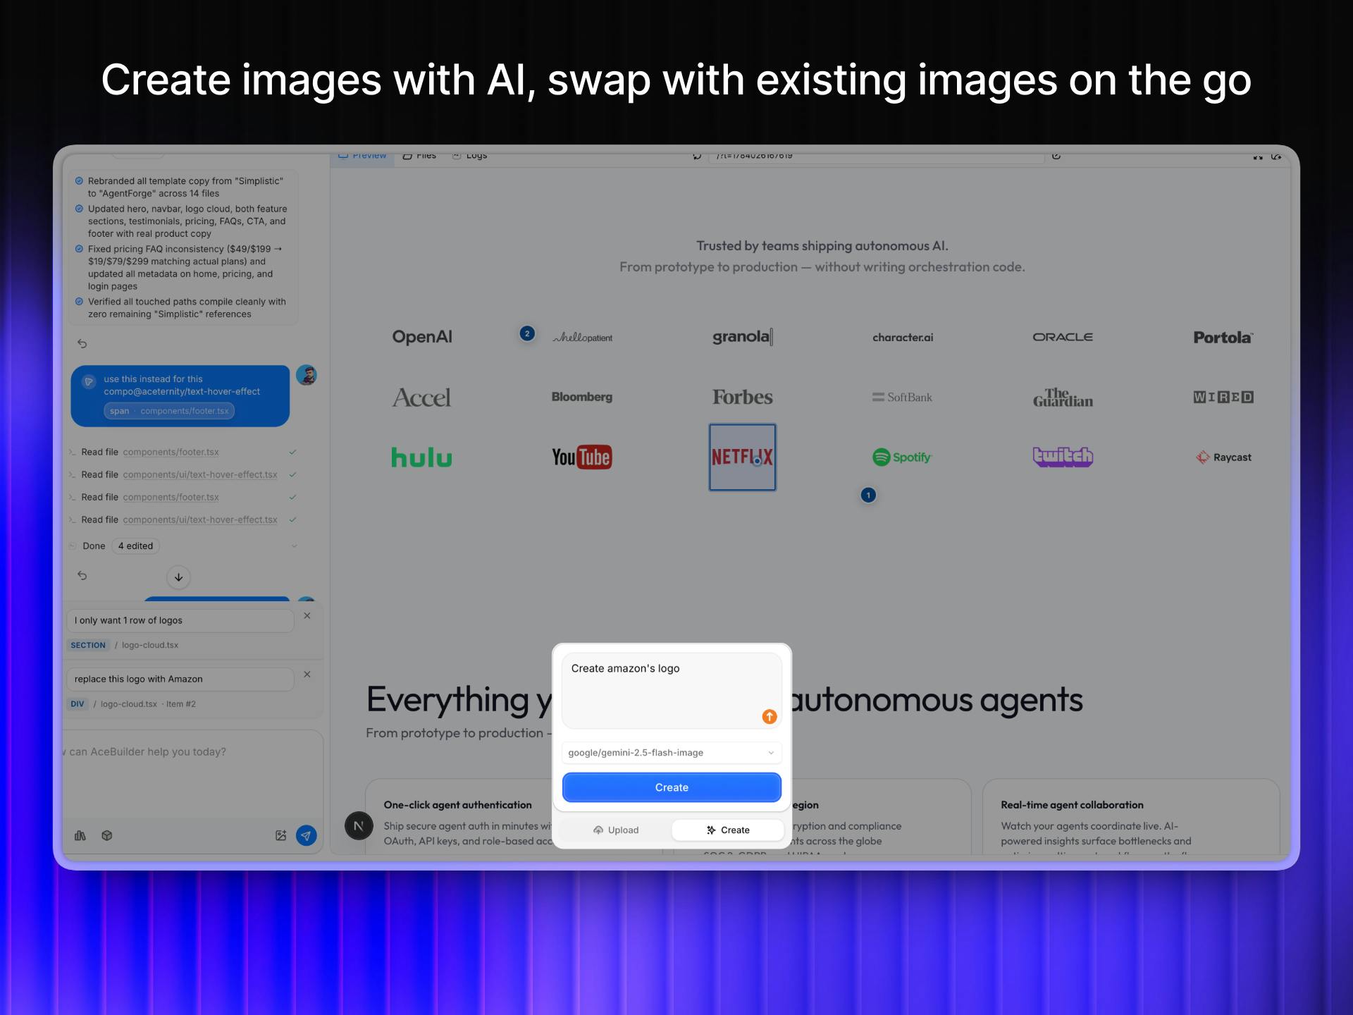Switch to the Create tab with sparkle icon
The width and height of the screenshot is (1353, 1015).
[728, 830]
